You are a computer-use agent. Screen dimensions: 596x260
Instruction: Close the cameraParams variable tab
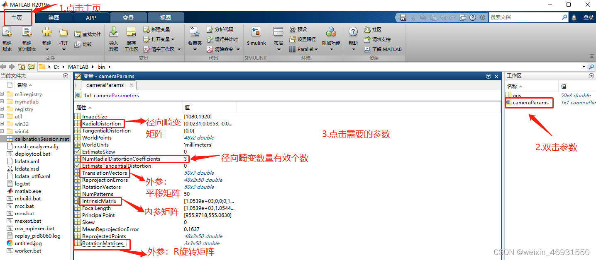(x=132, y=85)
